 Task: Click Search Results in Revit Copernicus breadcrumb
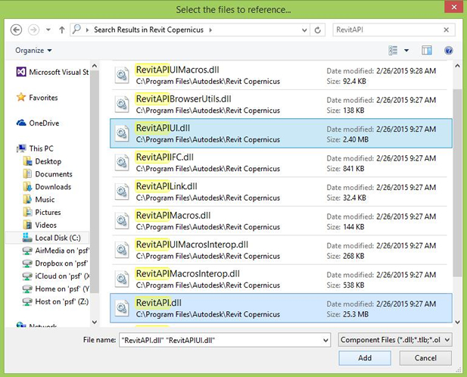[x=148, y=30]
